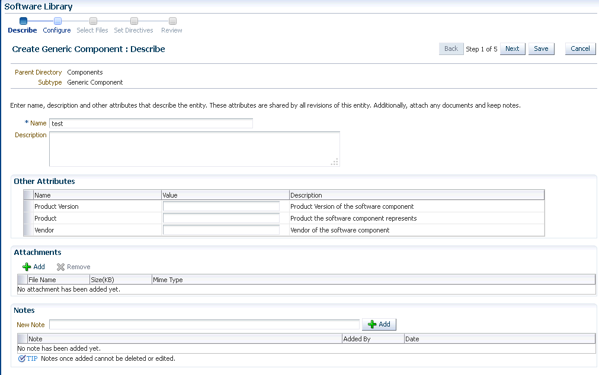This screenshot has width=599, height=375.
Task: Select the Product row header cell
Action: (28, 218)
